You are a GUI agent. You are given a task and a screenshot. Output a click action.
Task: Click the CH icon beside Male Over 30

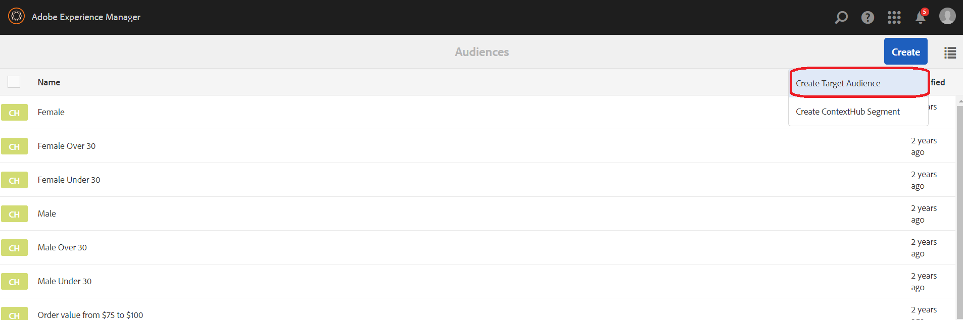click(x=14, y=248)
